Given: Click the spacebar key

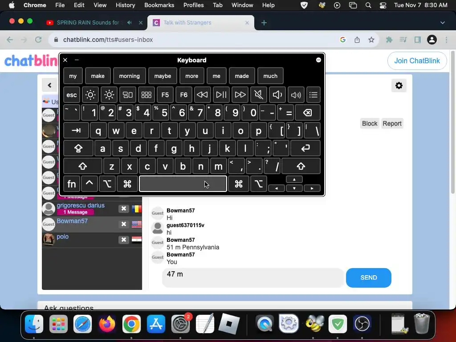Looking at the screenshot, I should [x=183, y=184].
